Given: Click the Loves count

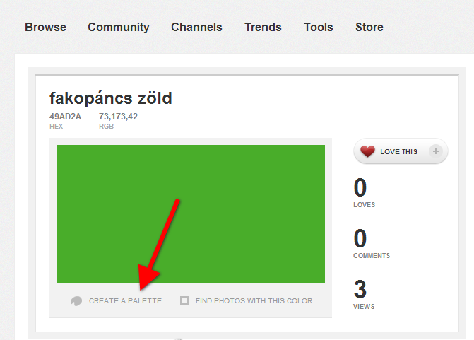Looking at the screenshot, I should coord(360,189).
